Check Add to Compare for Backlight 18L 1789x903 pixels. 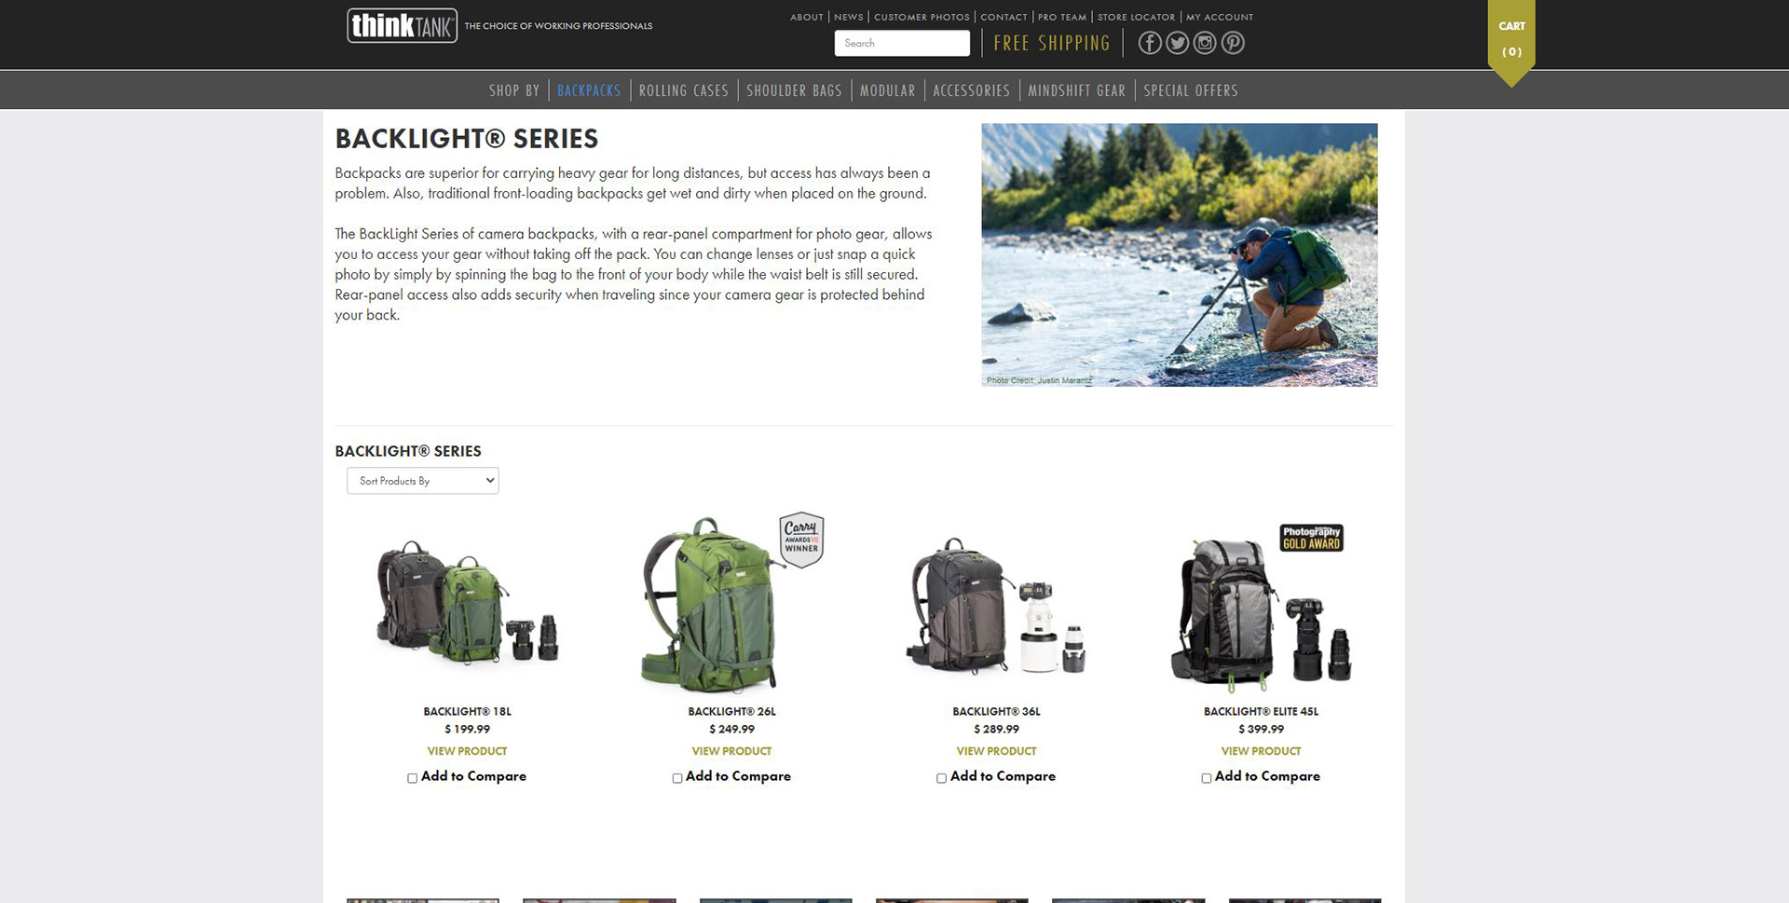[x=412, y=778]
